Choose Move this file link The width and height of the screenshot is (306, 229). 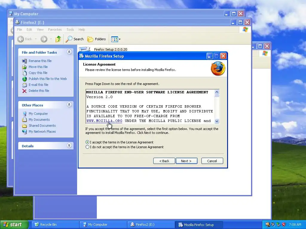click(x=38, y=67)
